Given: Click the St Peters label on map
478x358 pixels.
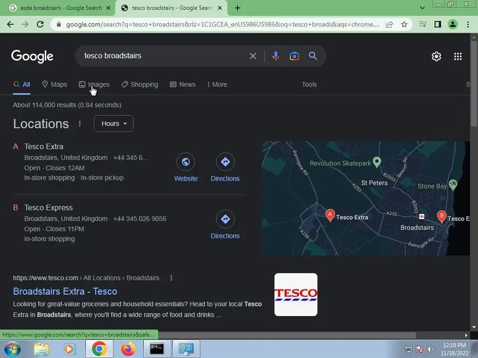Looking at the screenshot, I should (374, 183).
